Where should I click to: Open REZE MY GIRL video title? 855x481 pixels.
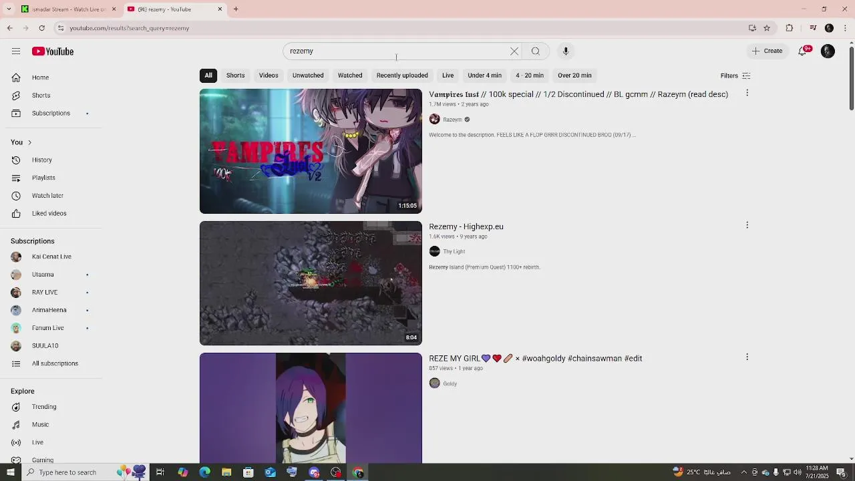pos(536,359)
